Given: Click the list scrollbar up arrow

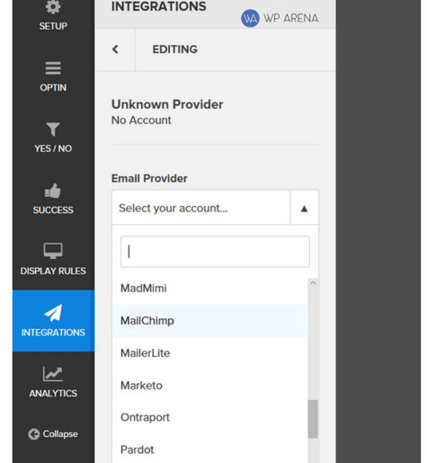Looking at the screenshot, I should coord(313,282).
